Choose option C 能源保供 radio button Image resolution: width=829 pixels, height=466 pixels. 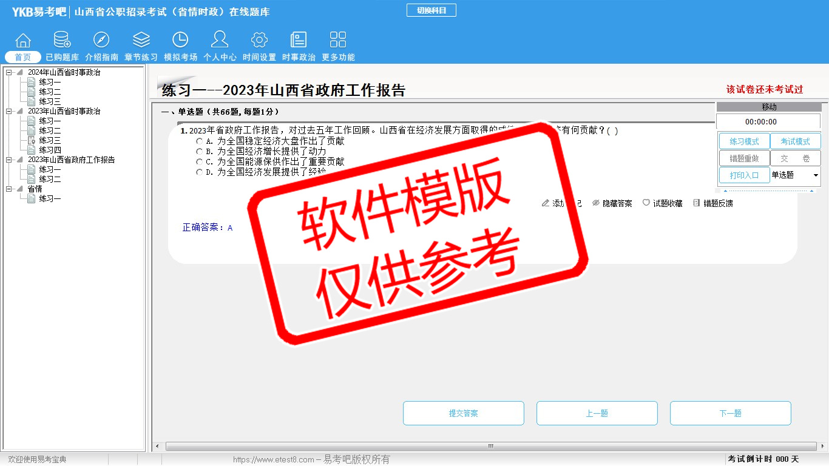[x=199, y=162]
